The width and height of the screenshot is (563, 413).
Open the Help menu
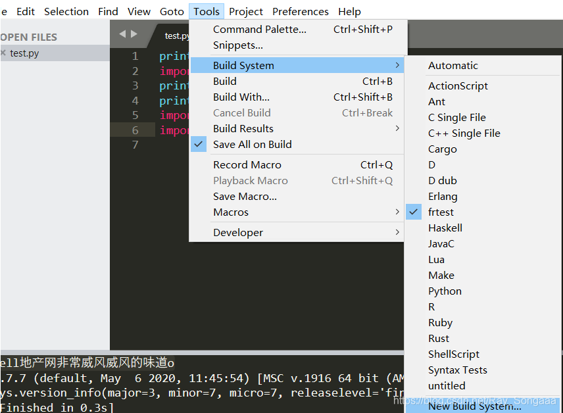[x=349, y=11]
